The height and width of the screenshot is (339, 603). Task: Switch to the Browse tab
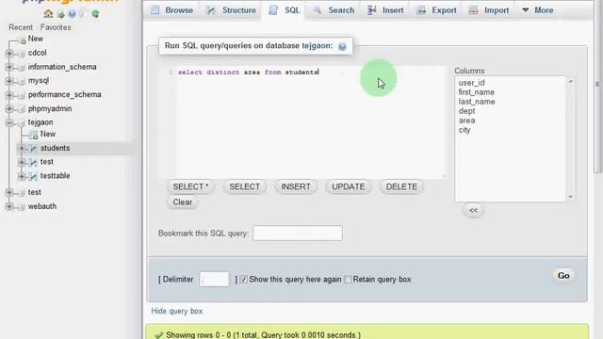(171, 10)
